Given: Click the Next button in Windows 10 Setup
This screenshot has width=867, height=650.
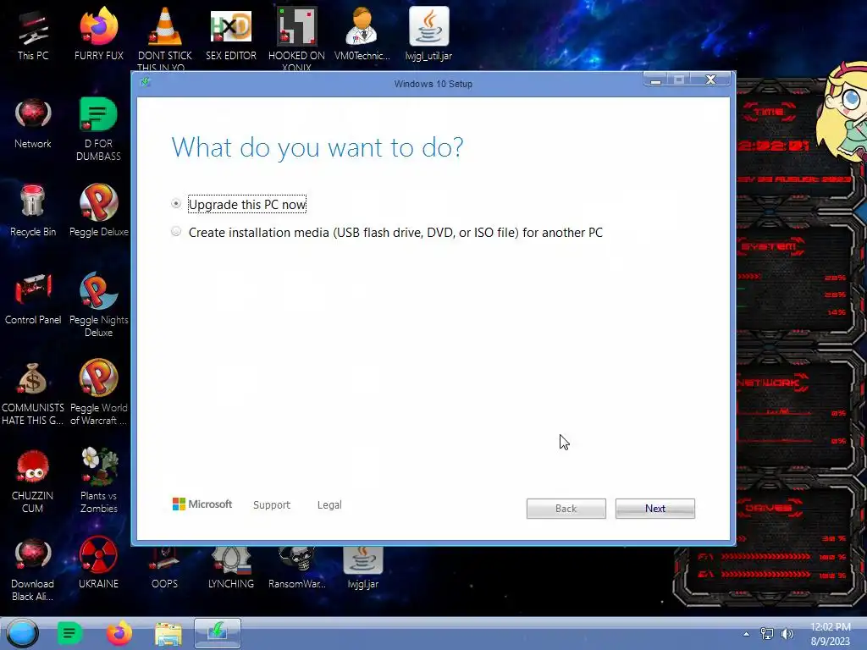Looking at the screenshot, I should (x=654, y=509).
